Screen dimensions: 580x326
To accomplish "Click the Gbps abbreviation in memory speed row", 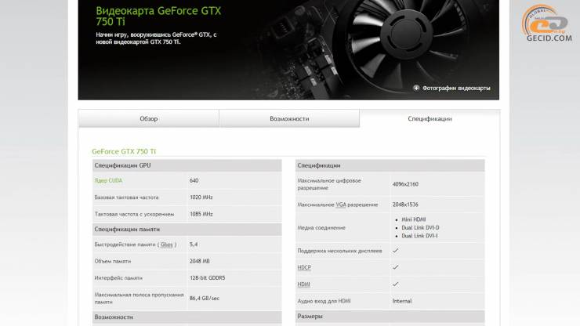I will [x=167, y=244].
